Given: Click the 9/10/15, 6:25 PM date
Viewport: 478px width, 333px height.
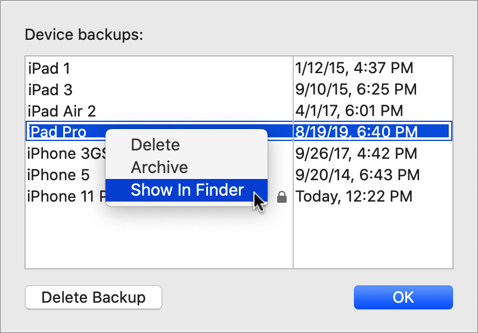Looking at the screenshot, I should click(x=356, y=90).
